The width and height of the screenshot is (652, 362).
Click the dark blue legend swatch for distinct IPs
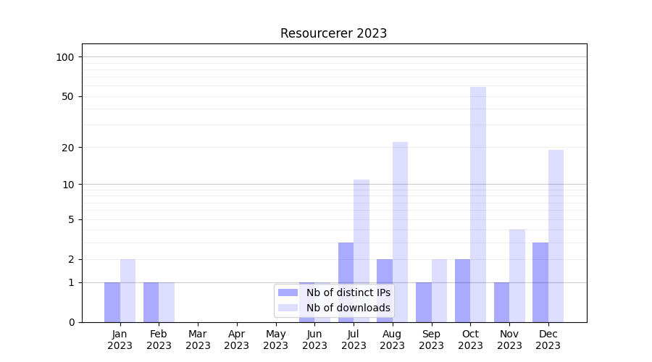click(288, 292)
